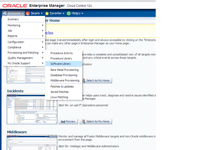Viewport: 212px width, 150px height.
Task: Click the 'Enterprise Manager' title text
Action: point(47,6)
